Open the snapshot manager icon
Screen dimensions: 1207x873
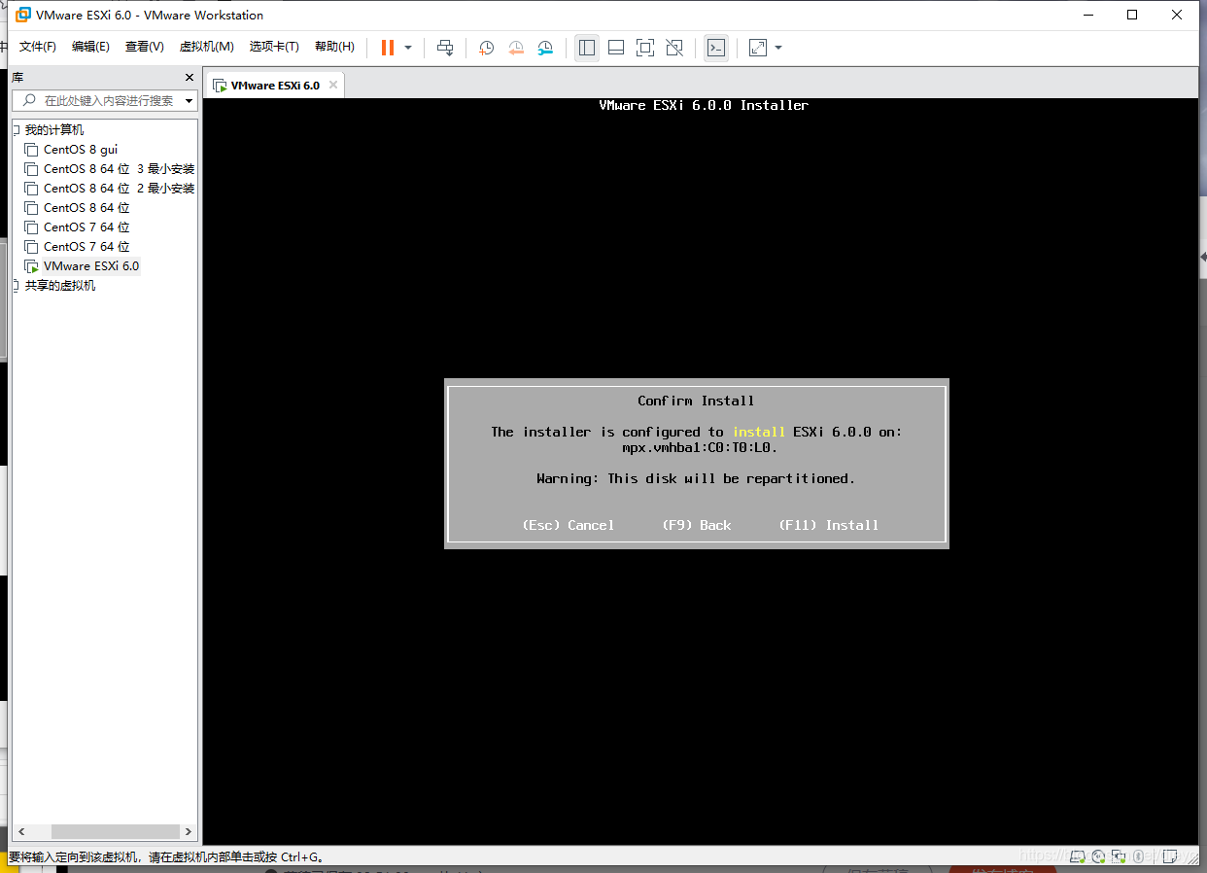coord(545,47)
